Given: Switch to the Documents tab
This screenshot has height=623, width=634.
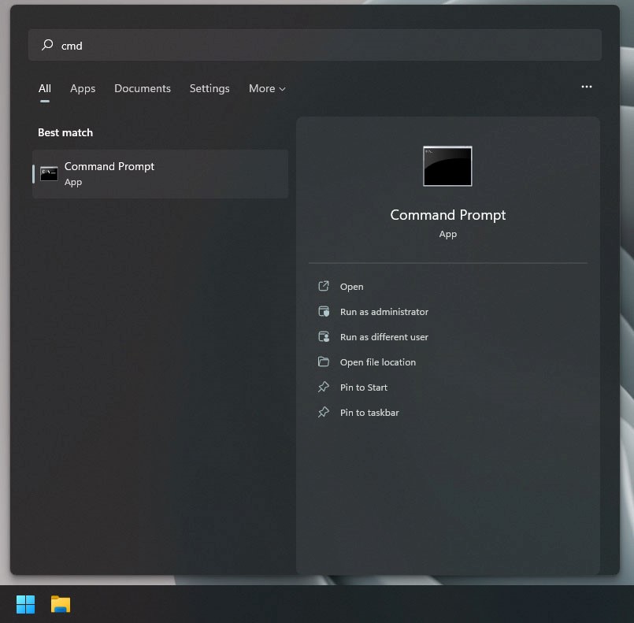Looking at the screenshot, I should pyautogui.click(x=142, y=88).
